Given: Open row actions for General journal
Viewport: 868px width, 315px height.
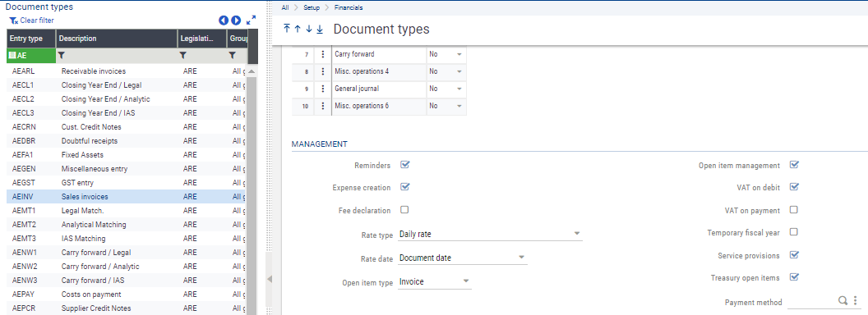Looking at the screenshot, I should pos(323,89).
